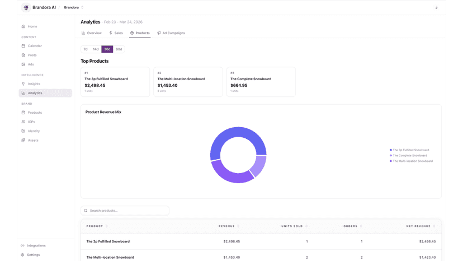The image size is (463, 261).
Task: Click the light lavender donut segment
Action: point(259,165)
